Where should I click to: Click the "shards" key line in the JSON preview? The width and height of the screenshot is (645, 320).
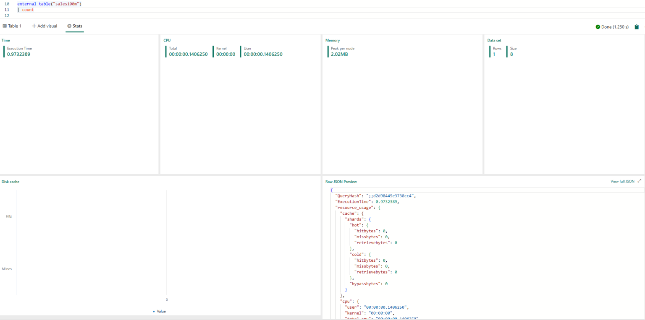(358, 219)
